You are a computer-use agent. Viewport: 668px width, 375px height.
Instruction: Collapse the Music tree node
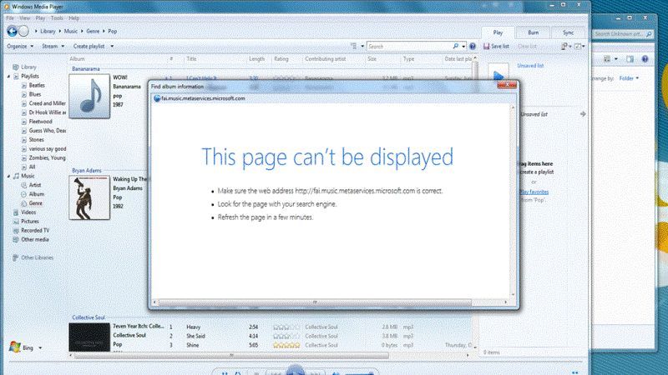coord(8,176)
